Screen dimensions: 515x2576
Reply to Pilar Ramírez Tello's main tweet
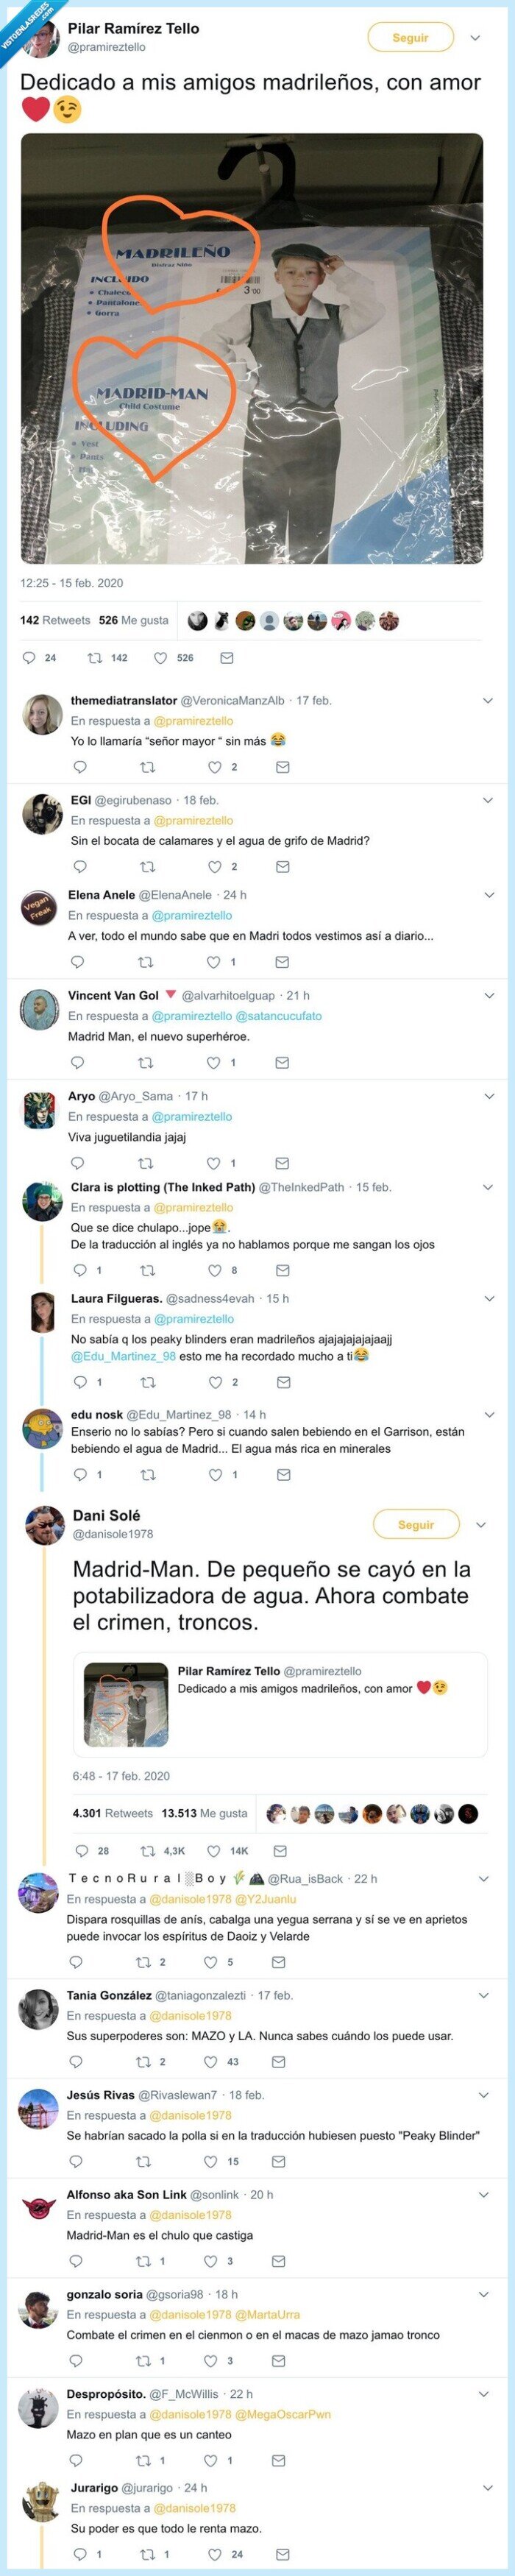click(x=29, y=658)
